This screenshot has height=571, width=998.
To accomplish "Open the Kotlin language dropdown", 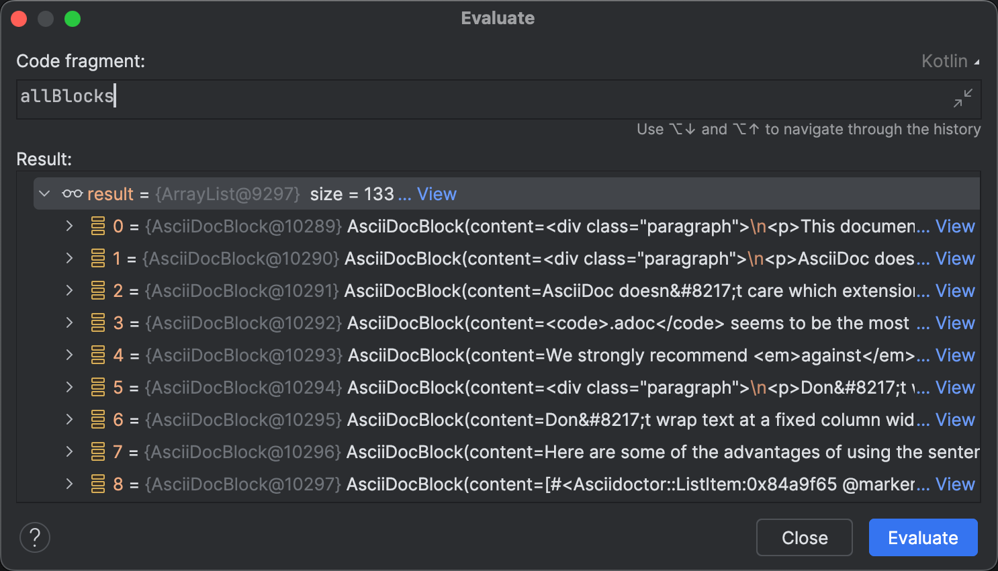I will pyautogui.click(x=950, y=61).
